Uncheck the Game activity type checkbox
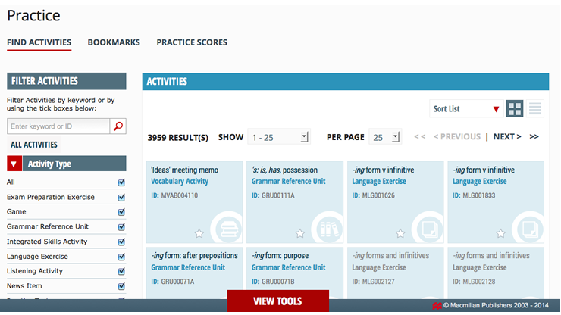Viewport: 561px width, 315px height. (x=121, y=212)
